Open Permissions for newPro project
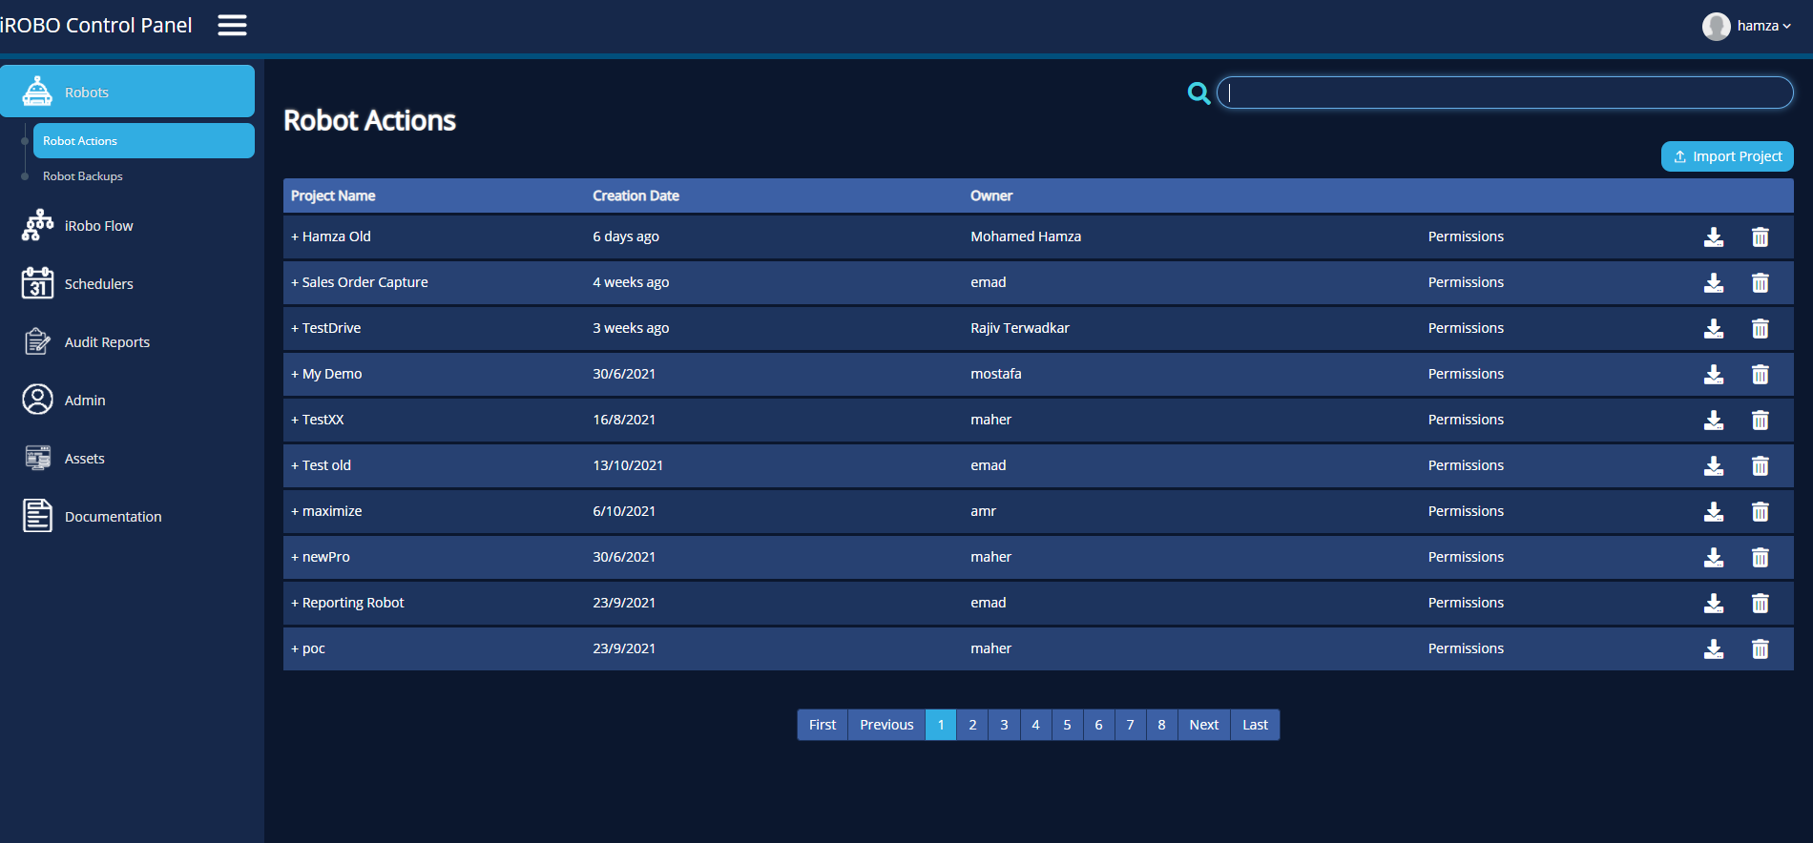The height and width of the screenshot is (843, 1813). click(x=1465, y=557)
